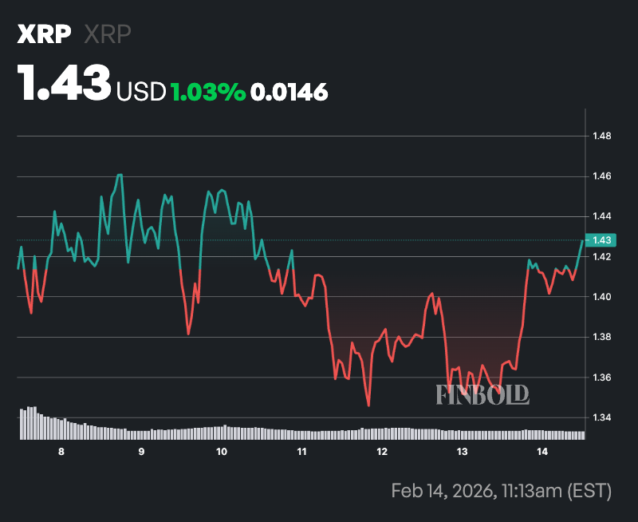
Task: Click the 0.0146 price change value
Action: tap(289, 92)
